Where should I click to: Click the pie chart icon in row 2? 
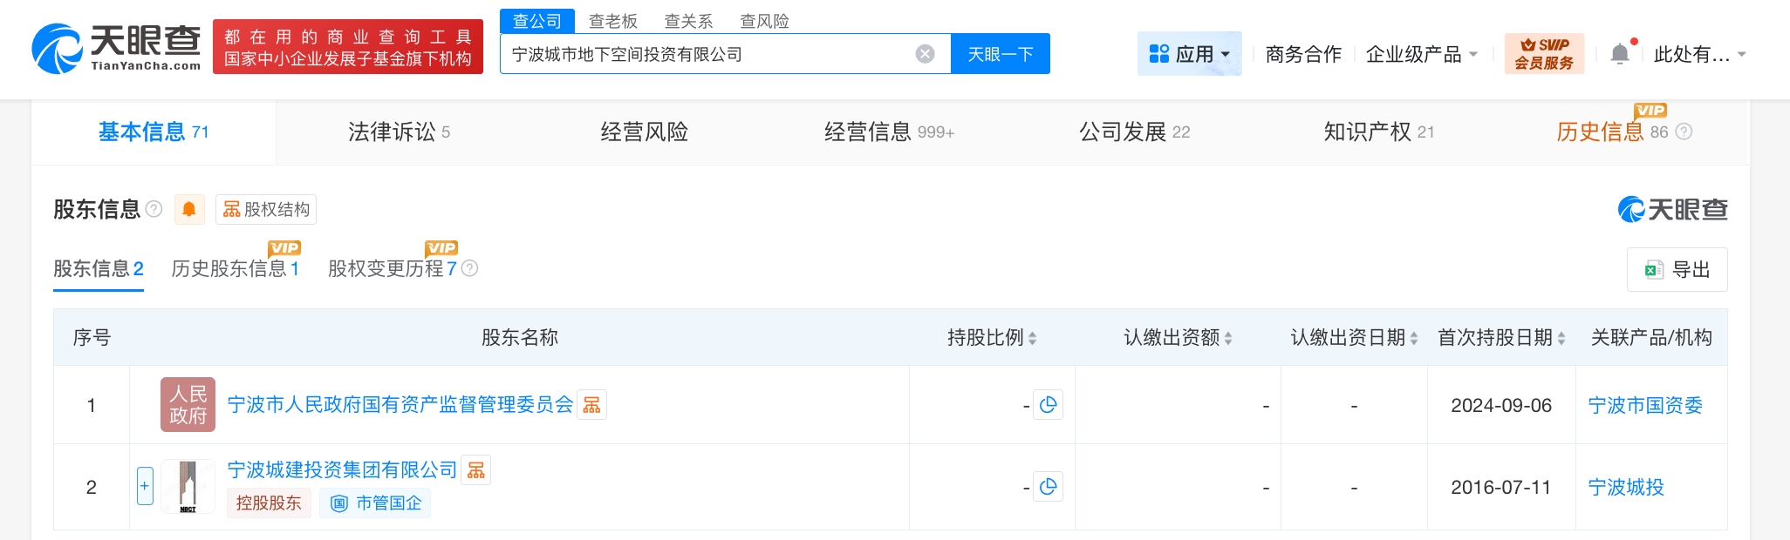1048,487
